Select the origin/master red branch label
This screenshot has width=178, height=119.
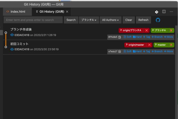[x=135, y=45]
